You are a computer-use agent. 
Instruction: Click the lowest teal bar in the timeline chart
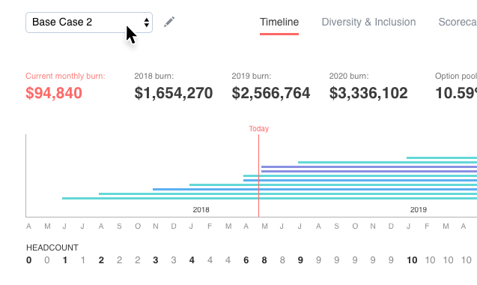(x=270, y=199)
